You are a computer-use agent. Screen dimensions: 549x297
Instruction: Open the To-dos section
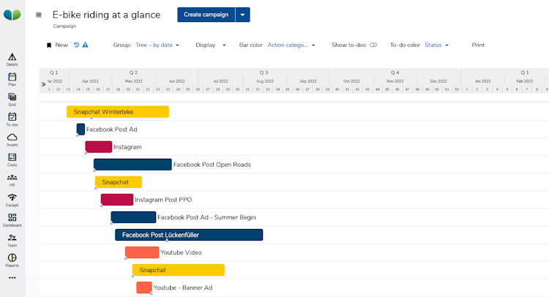click(x=12, y=119)
